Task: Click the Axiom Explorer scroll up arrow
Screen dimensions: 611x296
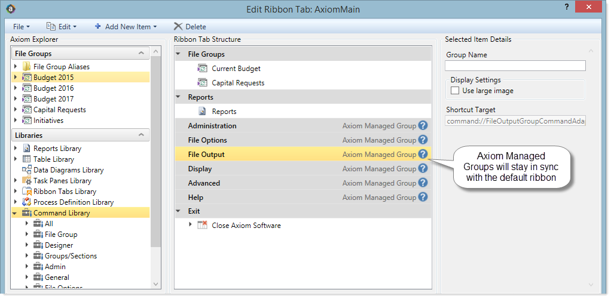Action: [155, 51]
